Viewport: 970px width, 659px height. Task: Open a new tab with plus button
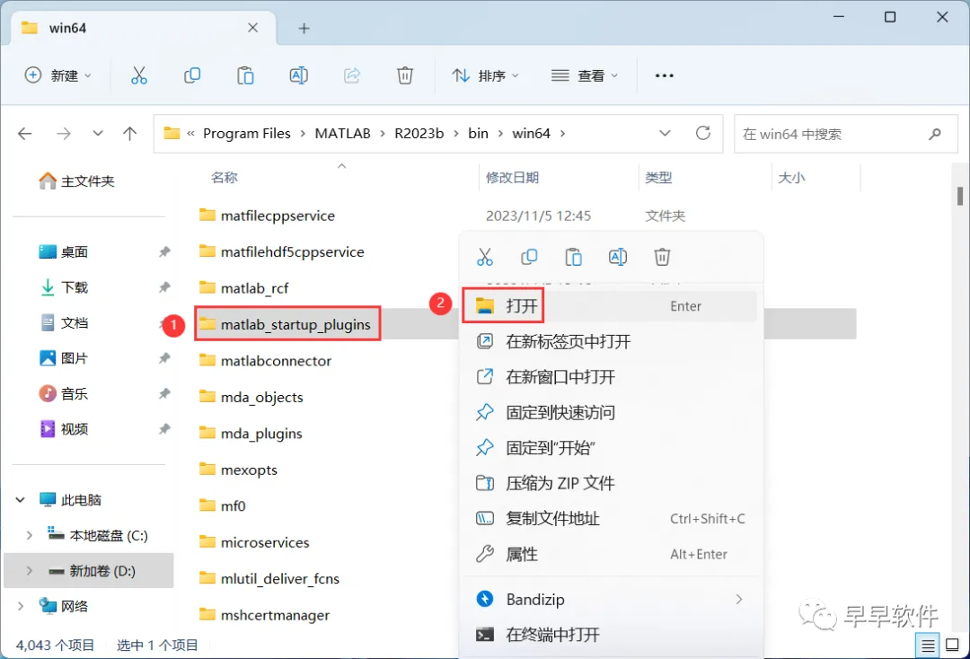[x=304, y=29]
